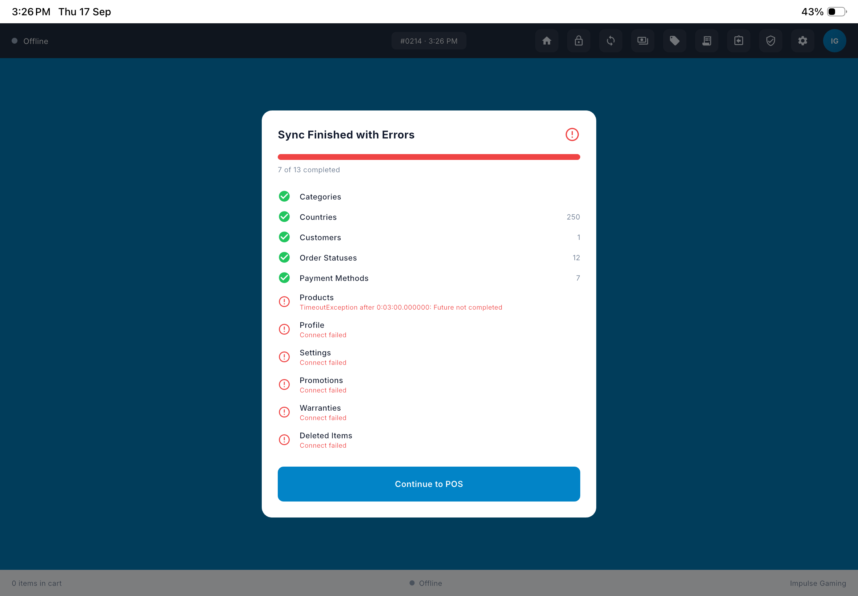This screenshot has width=858, height=596.
Task: Open the shield checkmark warranty icon
Action: click(771, 41)
